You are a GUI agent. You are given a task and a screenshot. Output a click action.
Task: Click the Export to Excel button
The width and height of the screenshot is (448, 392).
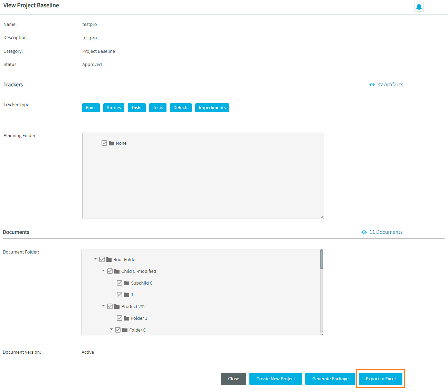coord(381,379)
